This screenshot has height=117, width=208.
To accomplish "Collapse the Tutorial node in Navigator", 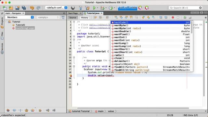I will 6,22.
